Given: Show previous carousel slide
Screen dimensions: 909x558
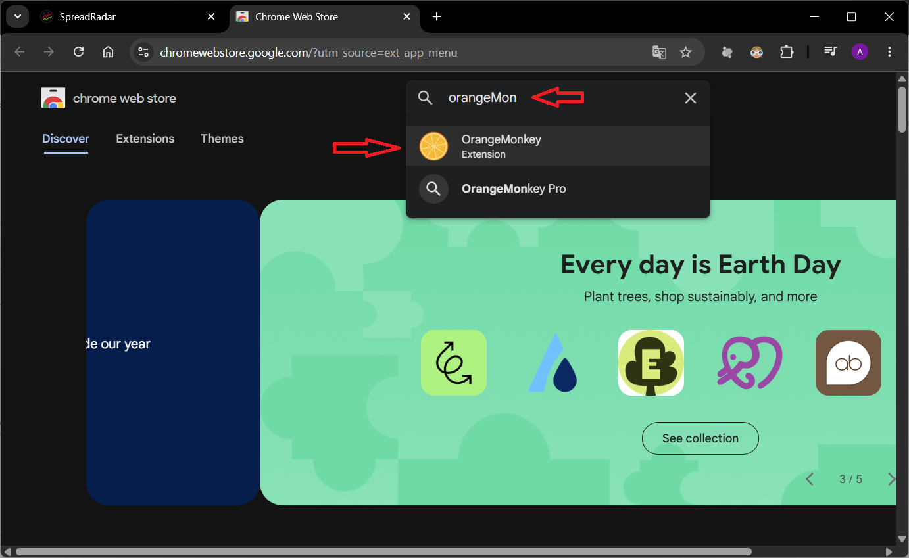Looking at the screenshot, I should point(810,479).
